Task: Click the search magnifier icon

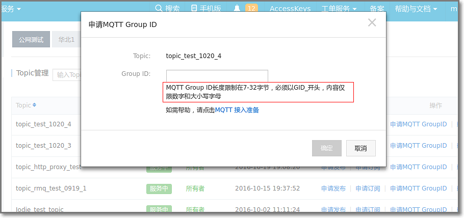Action: (159, 9)
